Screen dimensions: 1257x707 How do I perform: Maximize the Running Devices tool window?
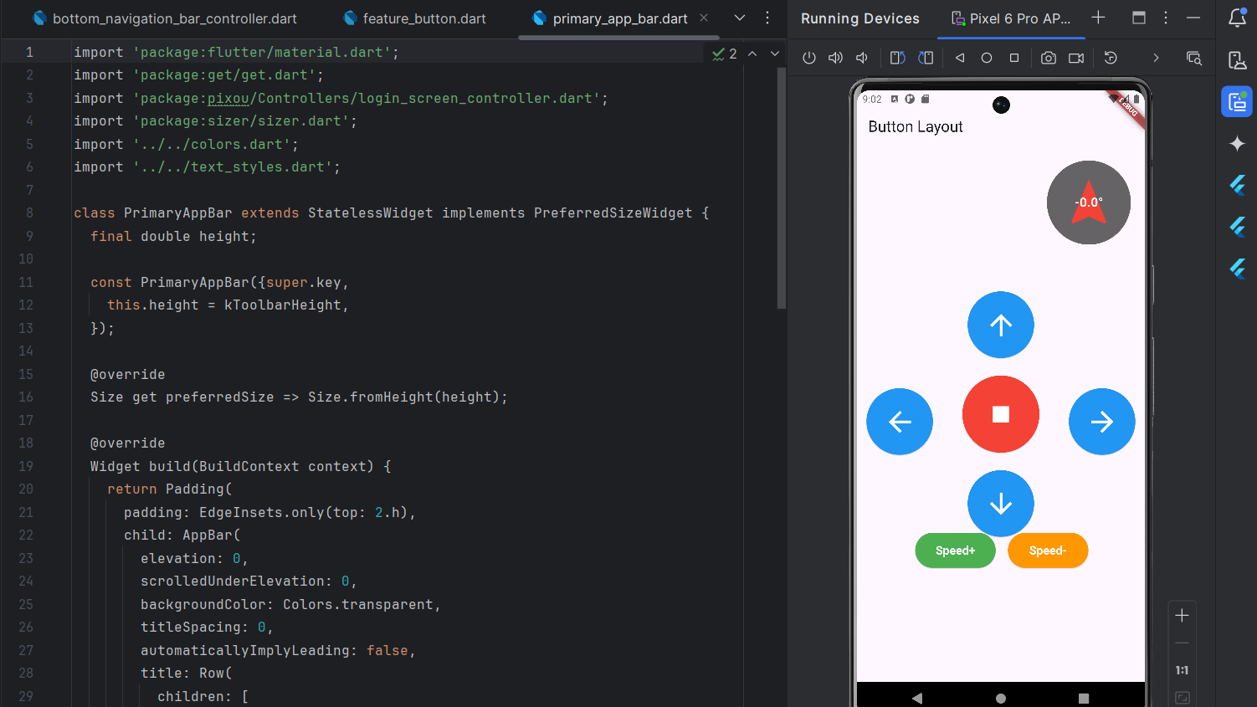point(1139,18)
